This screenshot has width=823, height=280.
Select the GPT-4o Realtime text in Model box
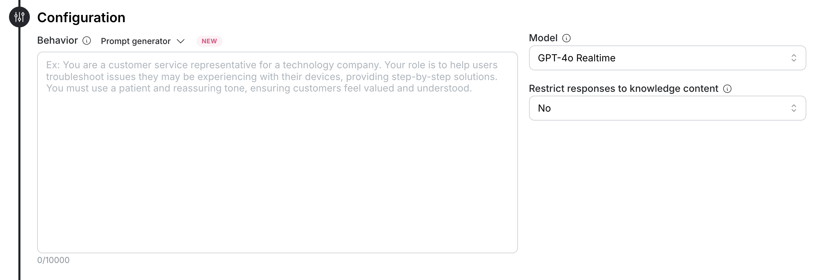click(x=577, y=58)
